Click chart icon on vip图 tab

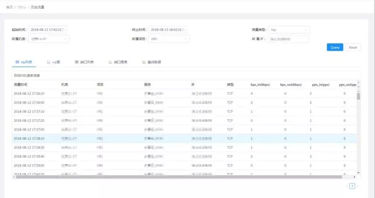pyautogui.click(x=49, y=62)
